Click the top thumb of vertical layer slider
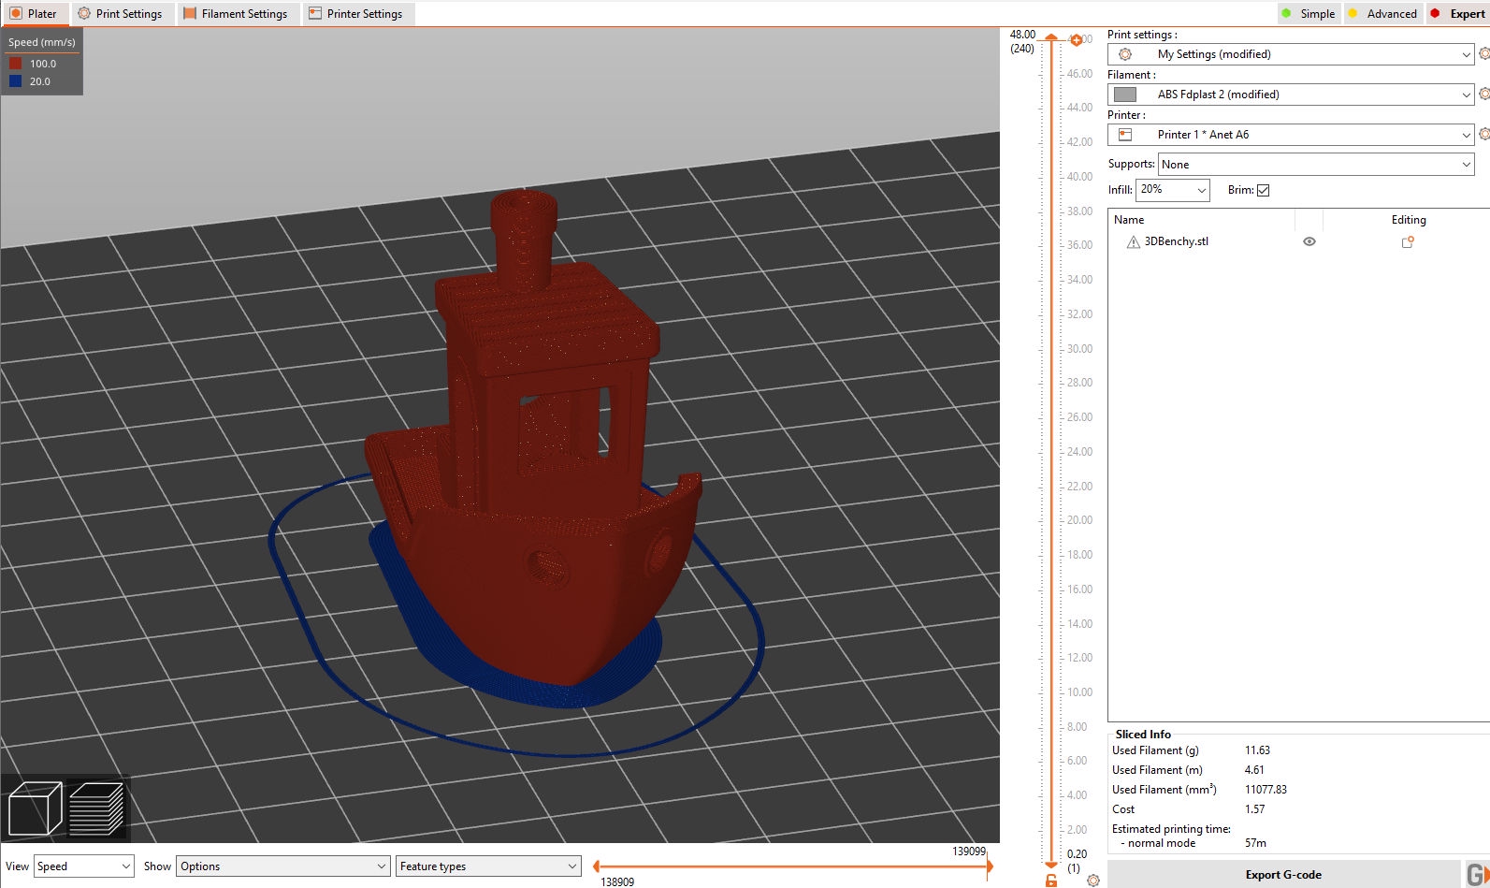This screenshot has height=888, width=1490. pos(1051,37)
